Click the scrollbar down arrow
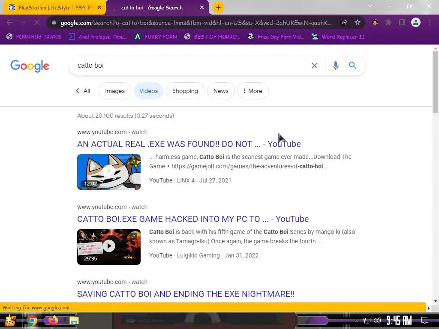Image resolution: width=439 pixels, height=329 pixels. [436, 301]
